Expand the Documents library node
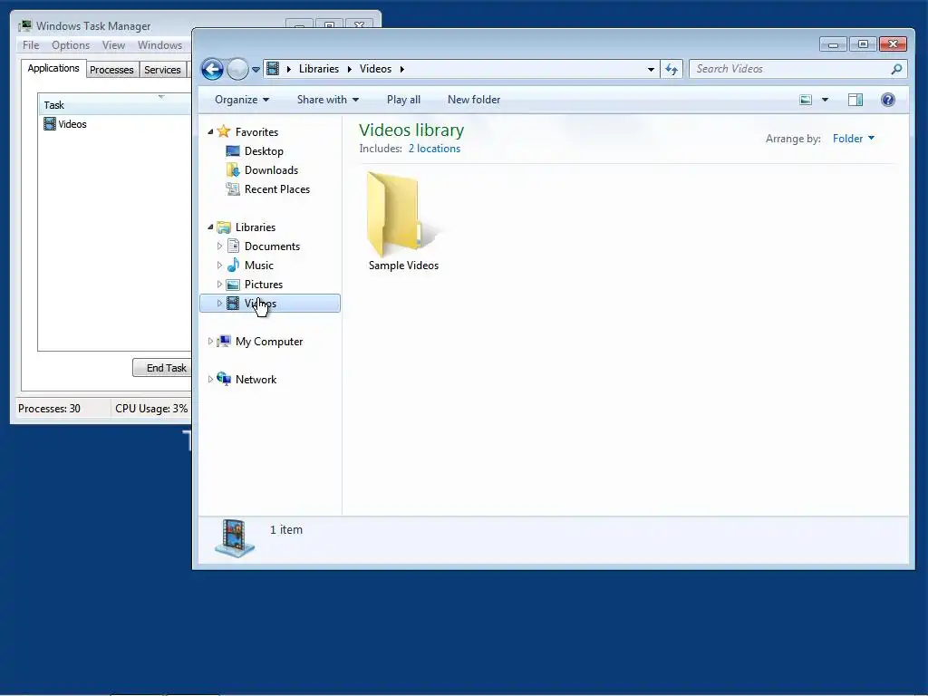928x696 pixels. (219, 246)
